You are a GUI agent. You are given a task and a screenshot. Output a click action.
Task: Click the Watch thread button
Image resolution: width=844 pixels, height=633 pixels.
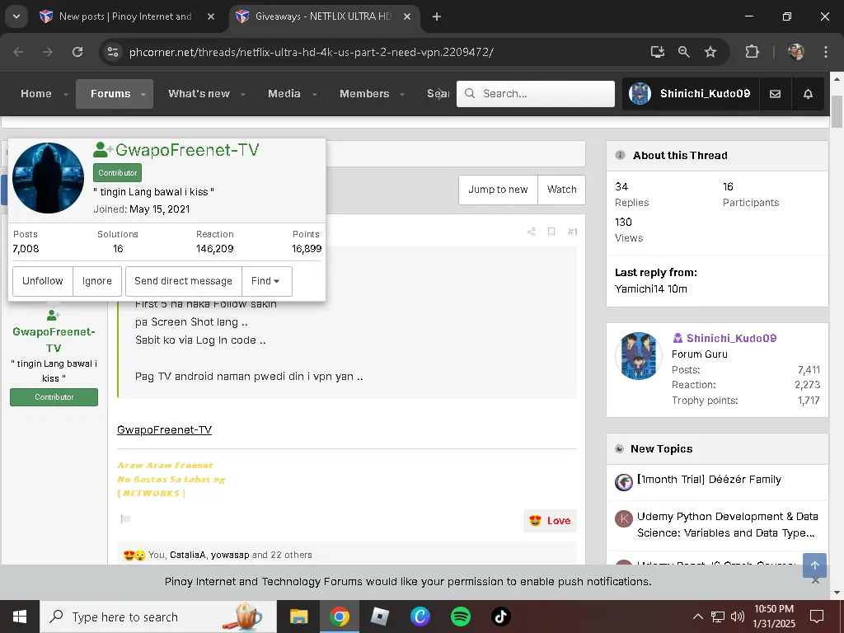pos(561,190)
